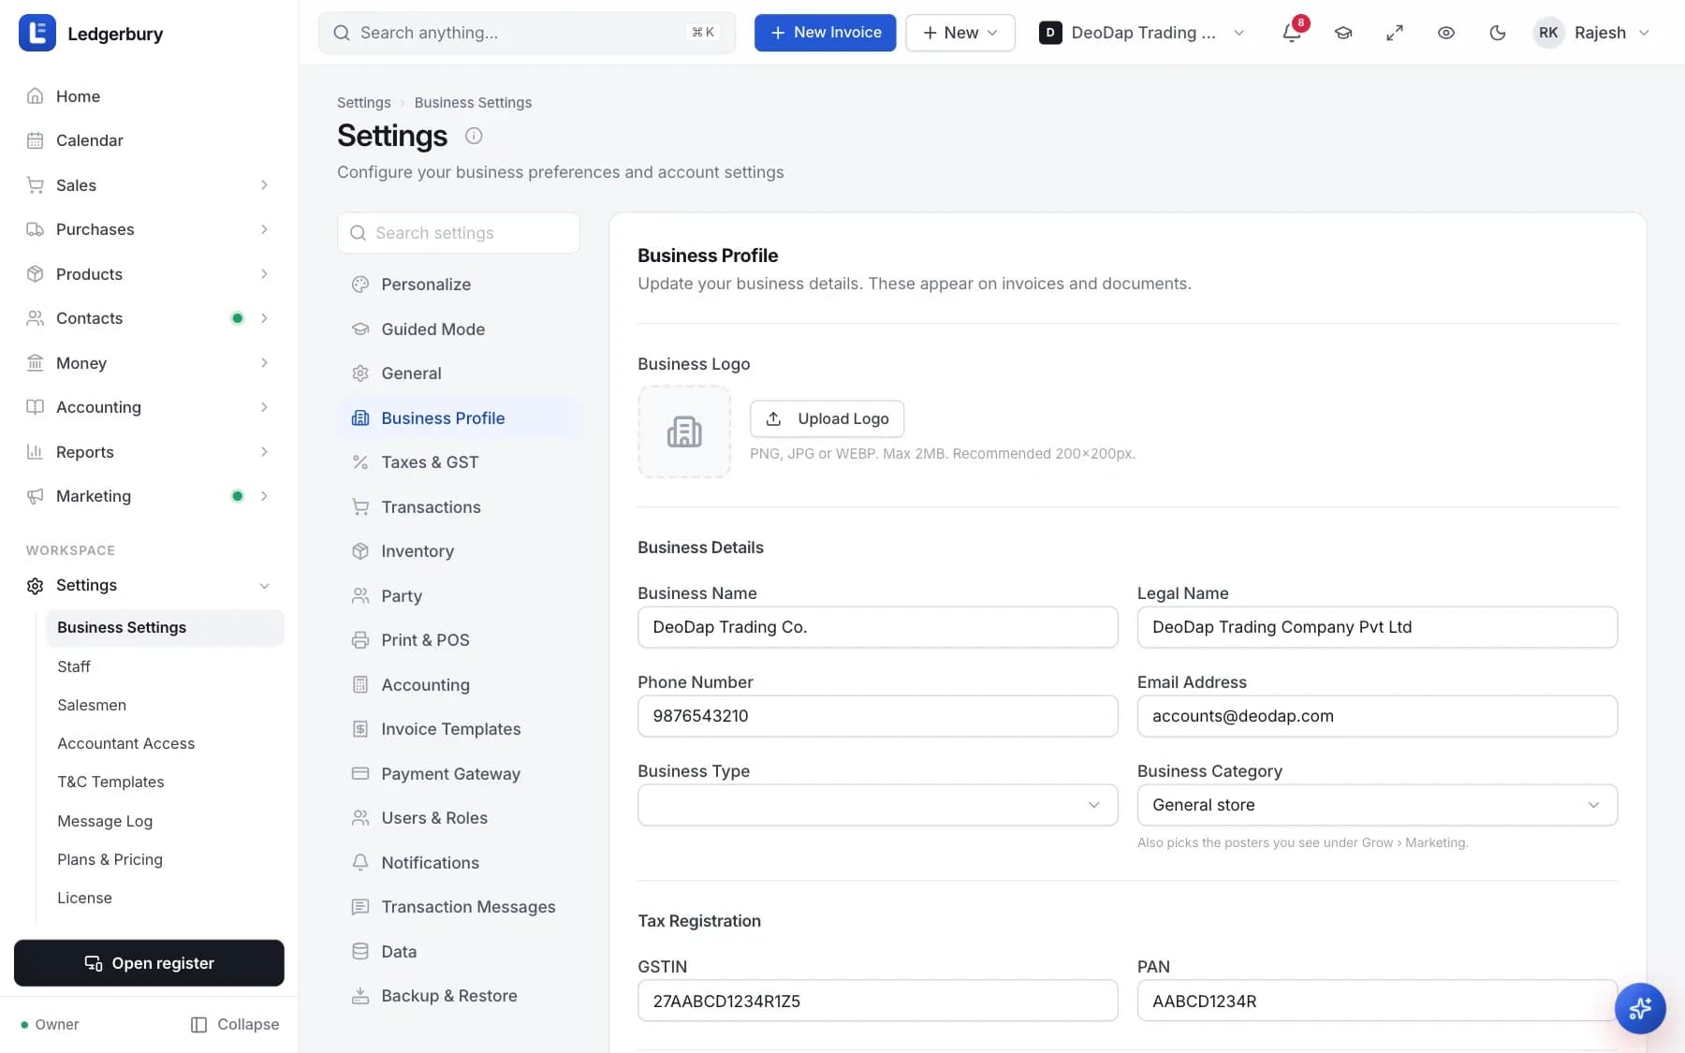Click the business logo placeholder thumbnail
Screen dimensions: 1685x1053
[x=684, y=431]
